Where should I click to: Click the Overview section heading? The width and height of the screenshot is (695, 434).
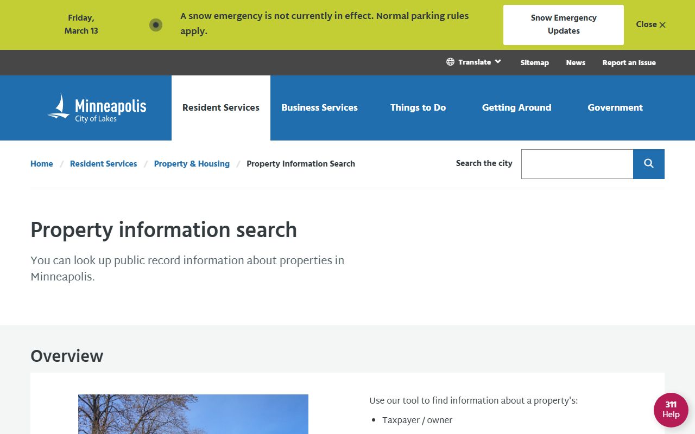coord(67,356)
